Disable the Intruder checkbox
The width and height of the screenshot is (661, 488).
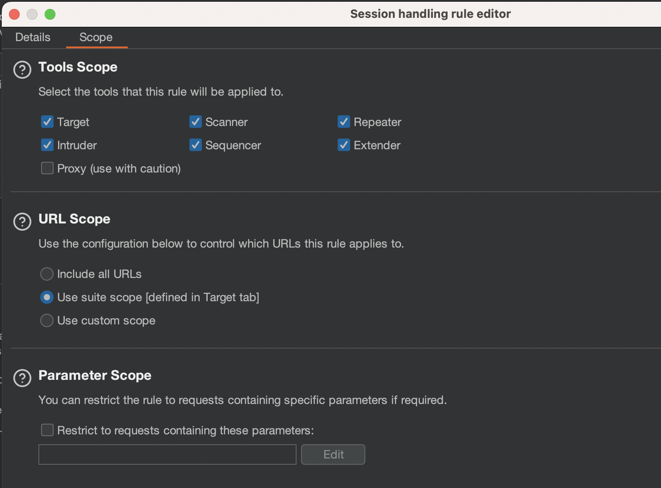(x=47, y=145)
